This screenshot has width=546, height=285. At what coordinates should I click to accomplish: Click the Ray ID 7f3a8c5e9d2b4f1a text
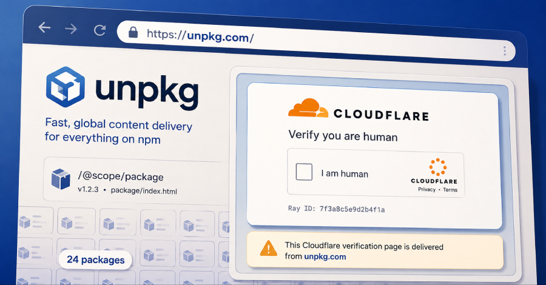pos(336,209)
